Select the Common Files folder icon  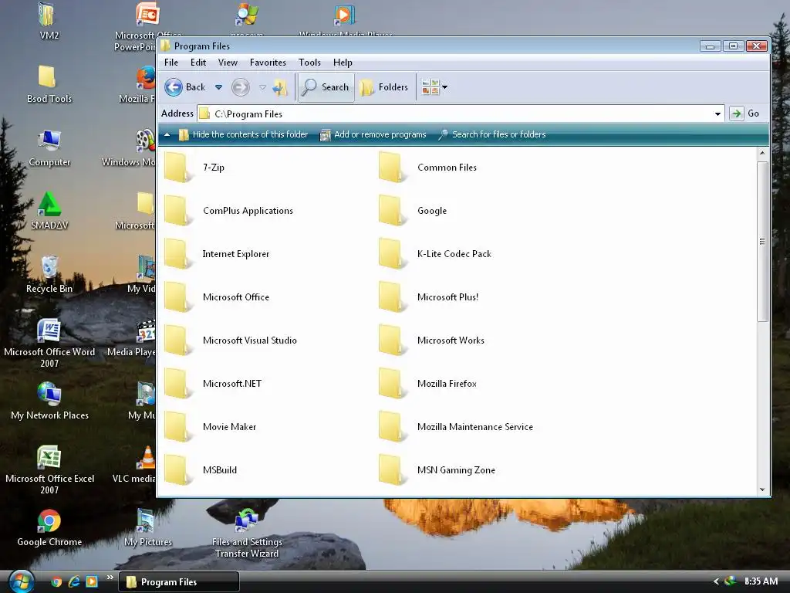coord(392,168)
